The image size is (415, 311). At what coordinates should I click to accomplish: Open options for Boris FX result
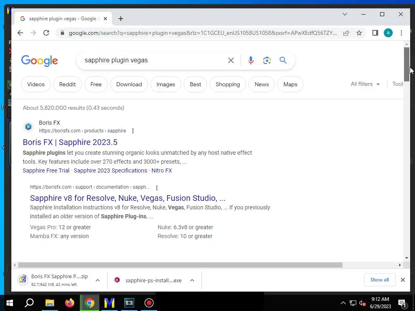(x=133, y=131)
